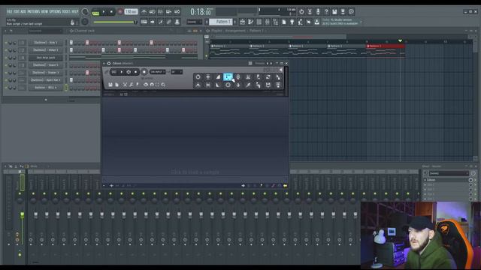Open the FILE menu
Screen dimensions: 481x270
(x=9, y=12)
